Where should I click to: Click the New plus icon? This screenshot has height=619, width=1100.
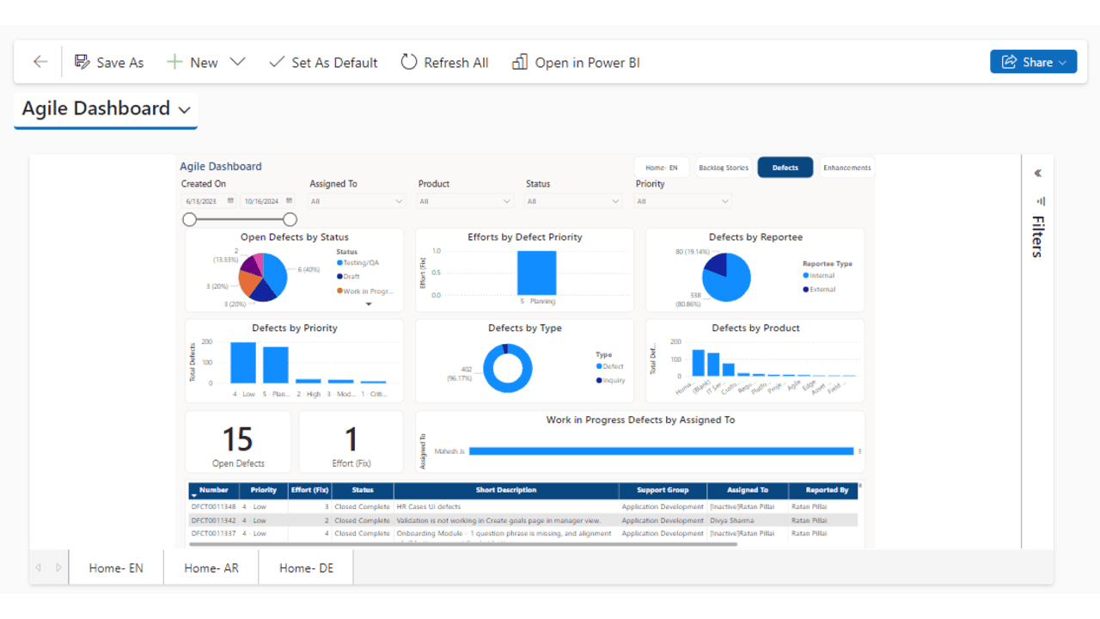tap(174, 62)
